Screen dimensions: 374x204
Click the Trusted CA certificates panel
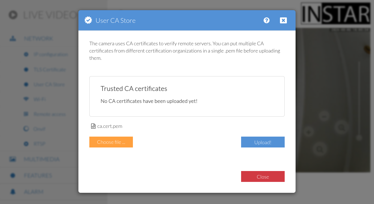(x=187, y=96)
